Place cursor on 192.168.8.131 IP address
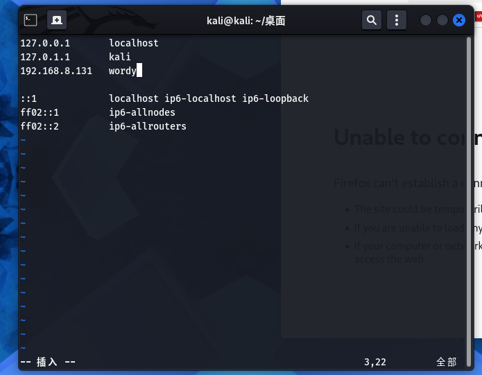Image resolution: width=482 pixels, height=375 pixels. (x=56, y=71)
